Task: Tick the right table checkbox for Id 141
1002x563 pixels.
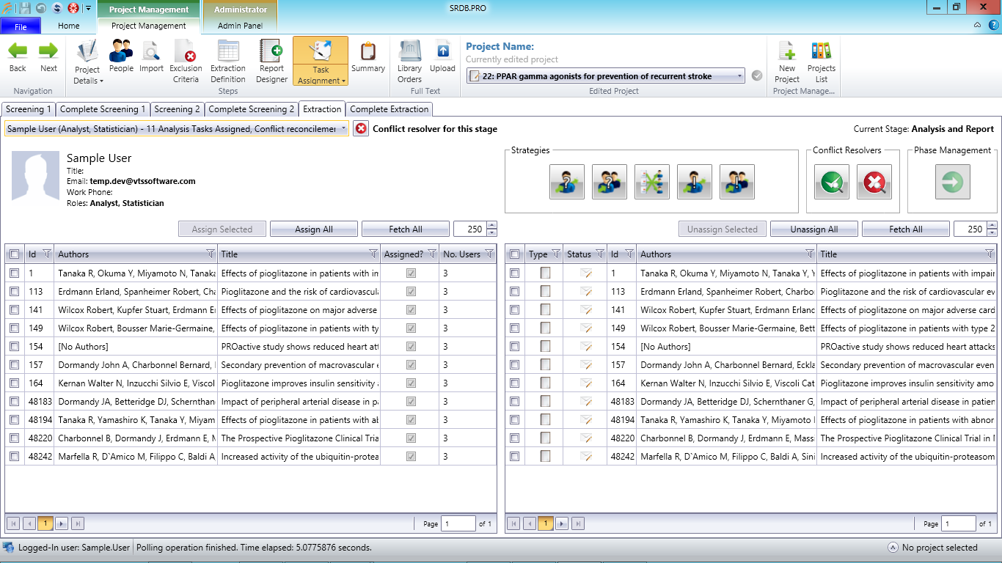Action: pos(515,309)
